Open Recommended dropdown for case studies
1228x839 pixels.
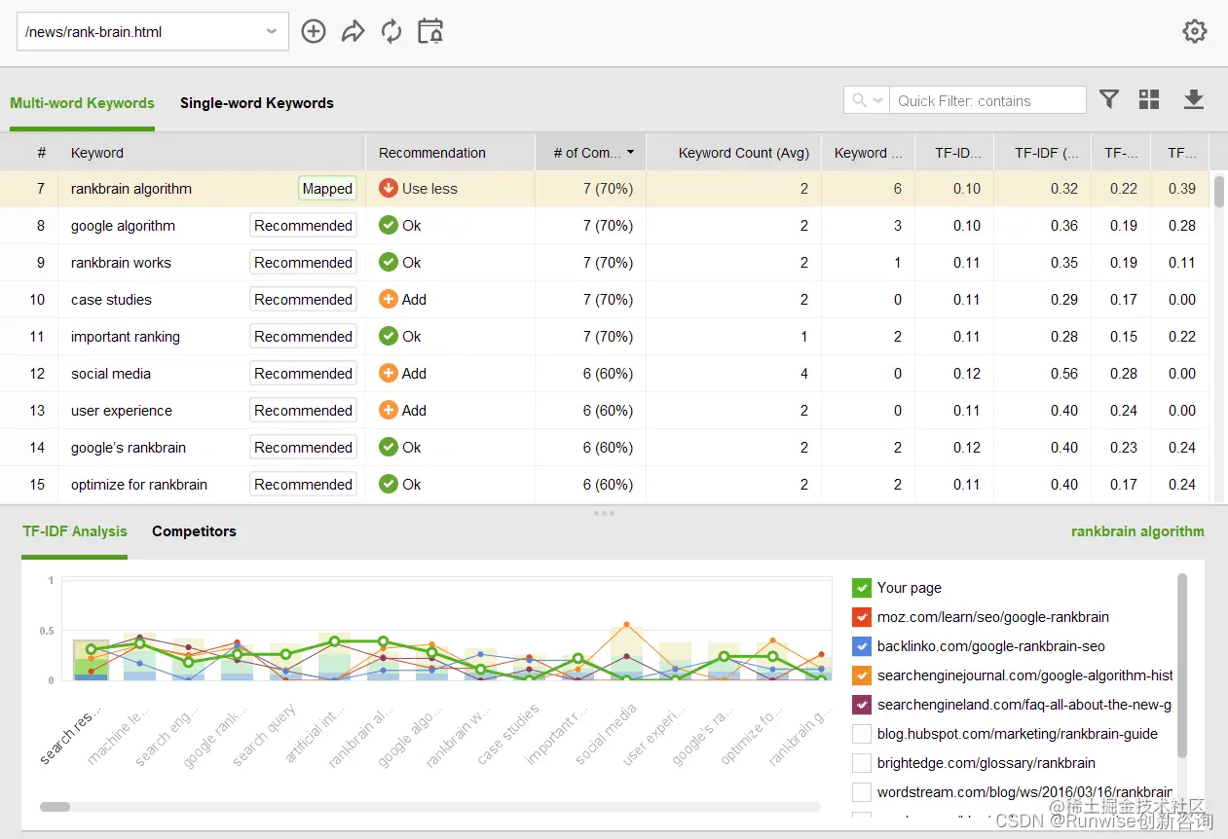(x=303, y=300)
